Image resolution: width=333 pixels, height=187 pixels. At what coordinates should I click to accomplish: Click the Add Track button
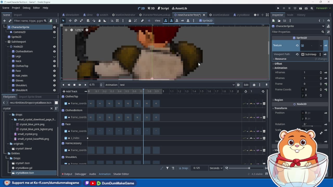pos(70,91)
